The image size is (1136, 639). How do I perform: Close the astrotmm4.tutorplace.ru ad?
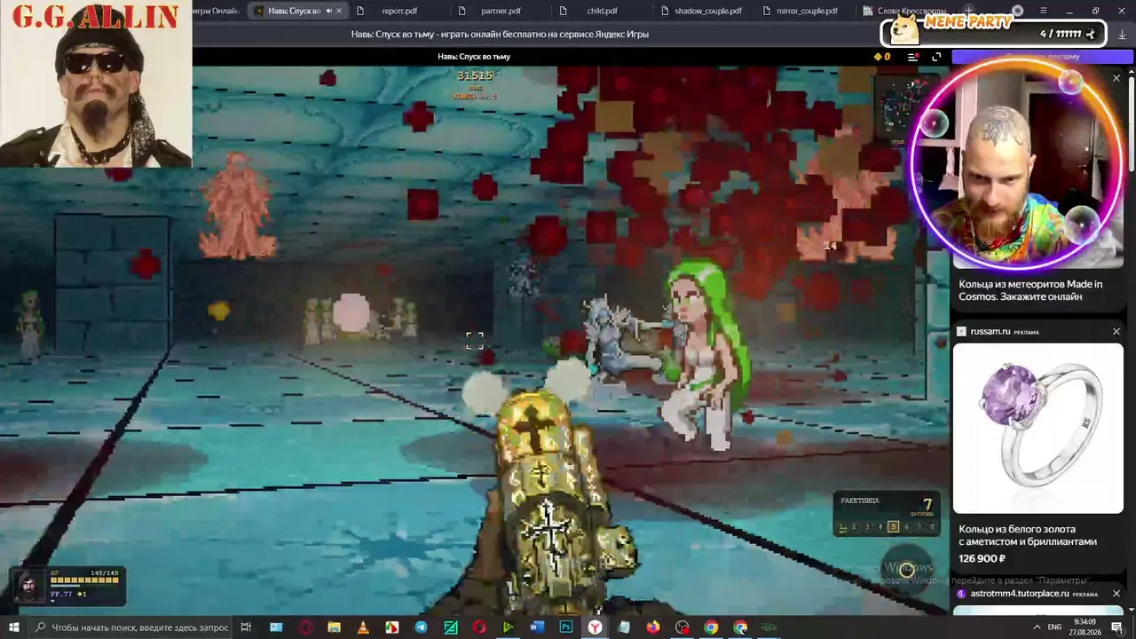[1116, 593]
